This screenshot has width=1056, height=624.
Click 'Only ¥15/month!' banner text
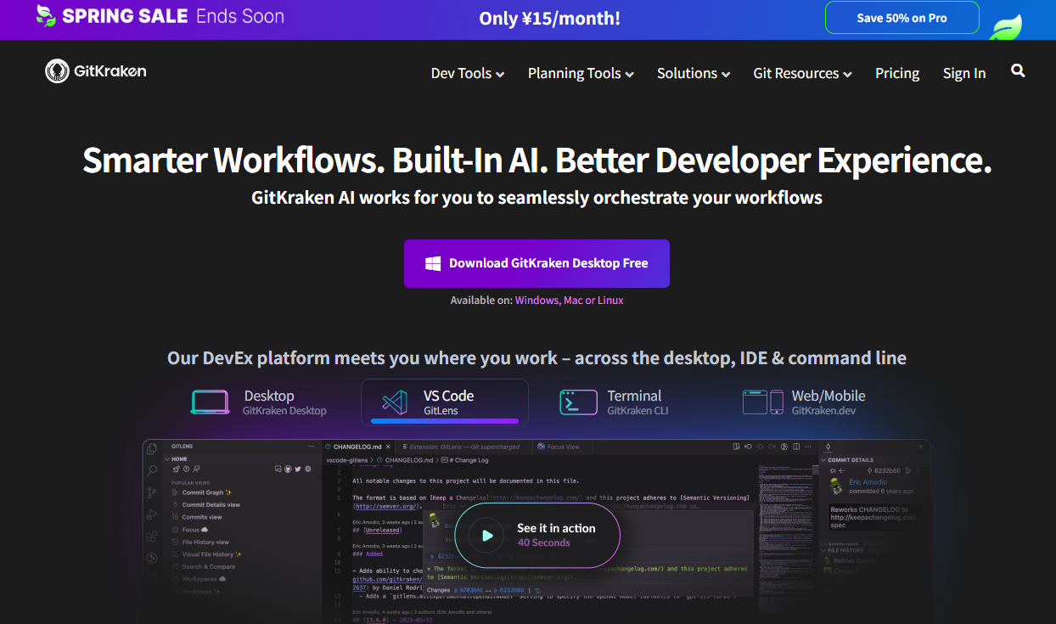click(x=549, y=18)
